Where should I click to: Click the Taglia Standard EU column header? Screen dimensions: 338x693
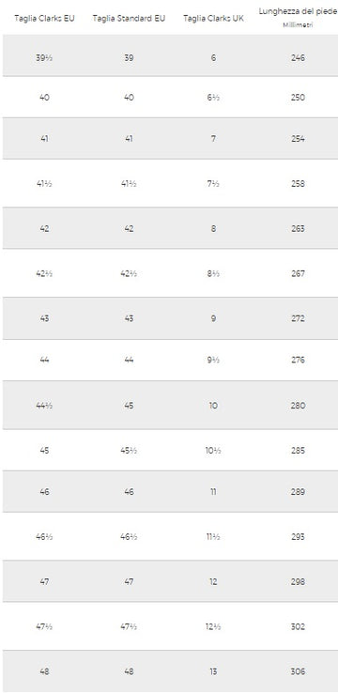[x=129, y=19]
